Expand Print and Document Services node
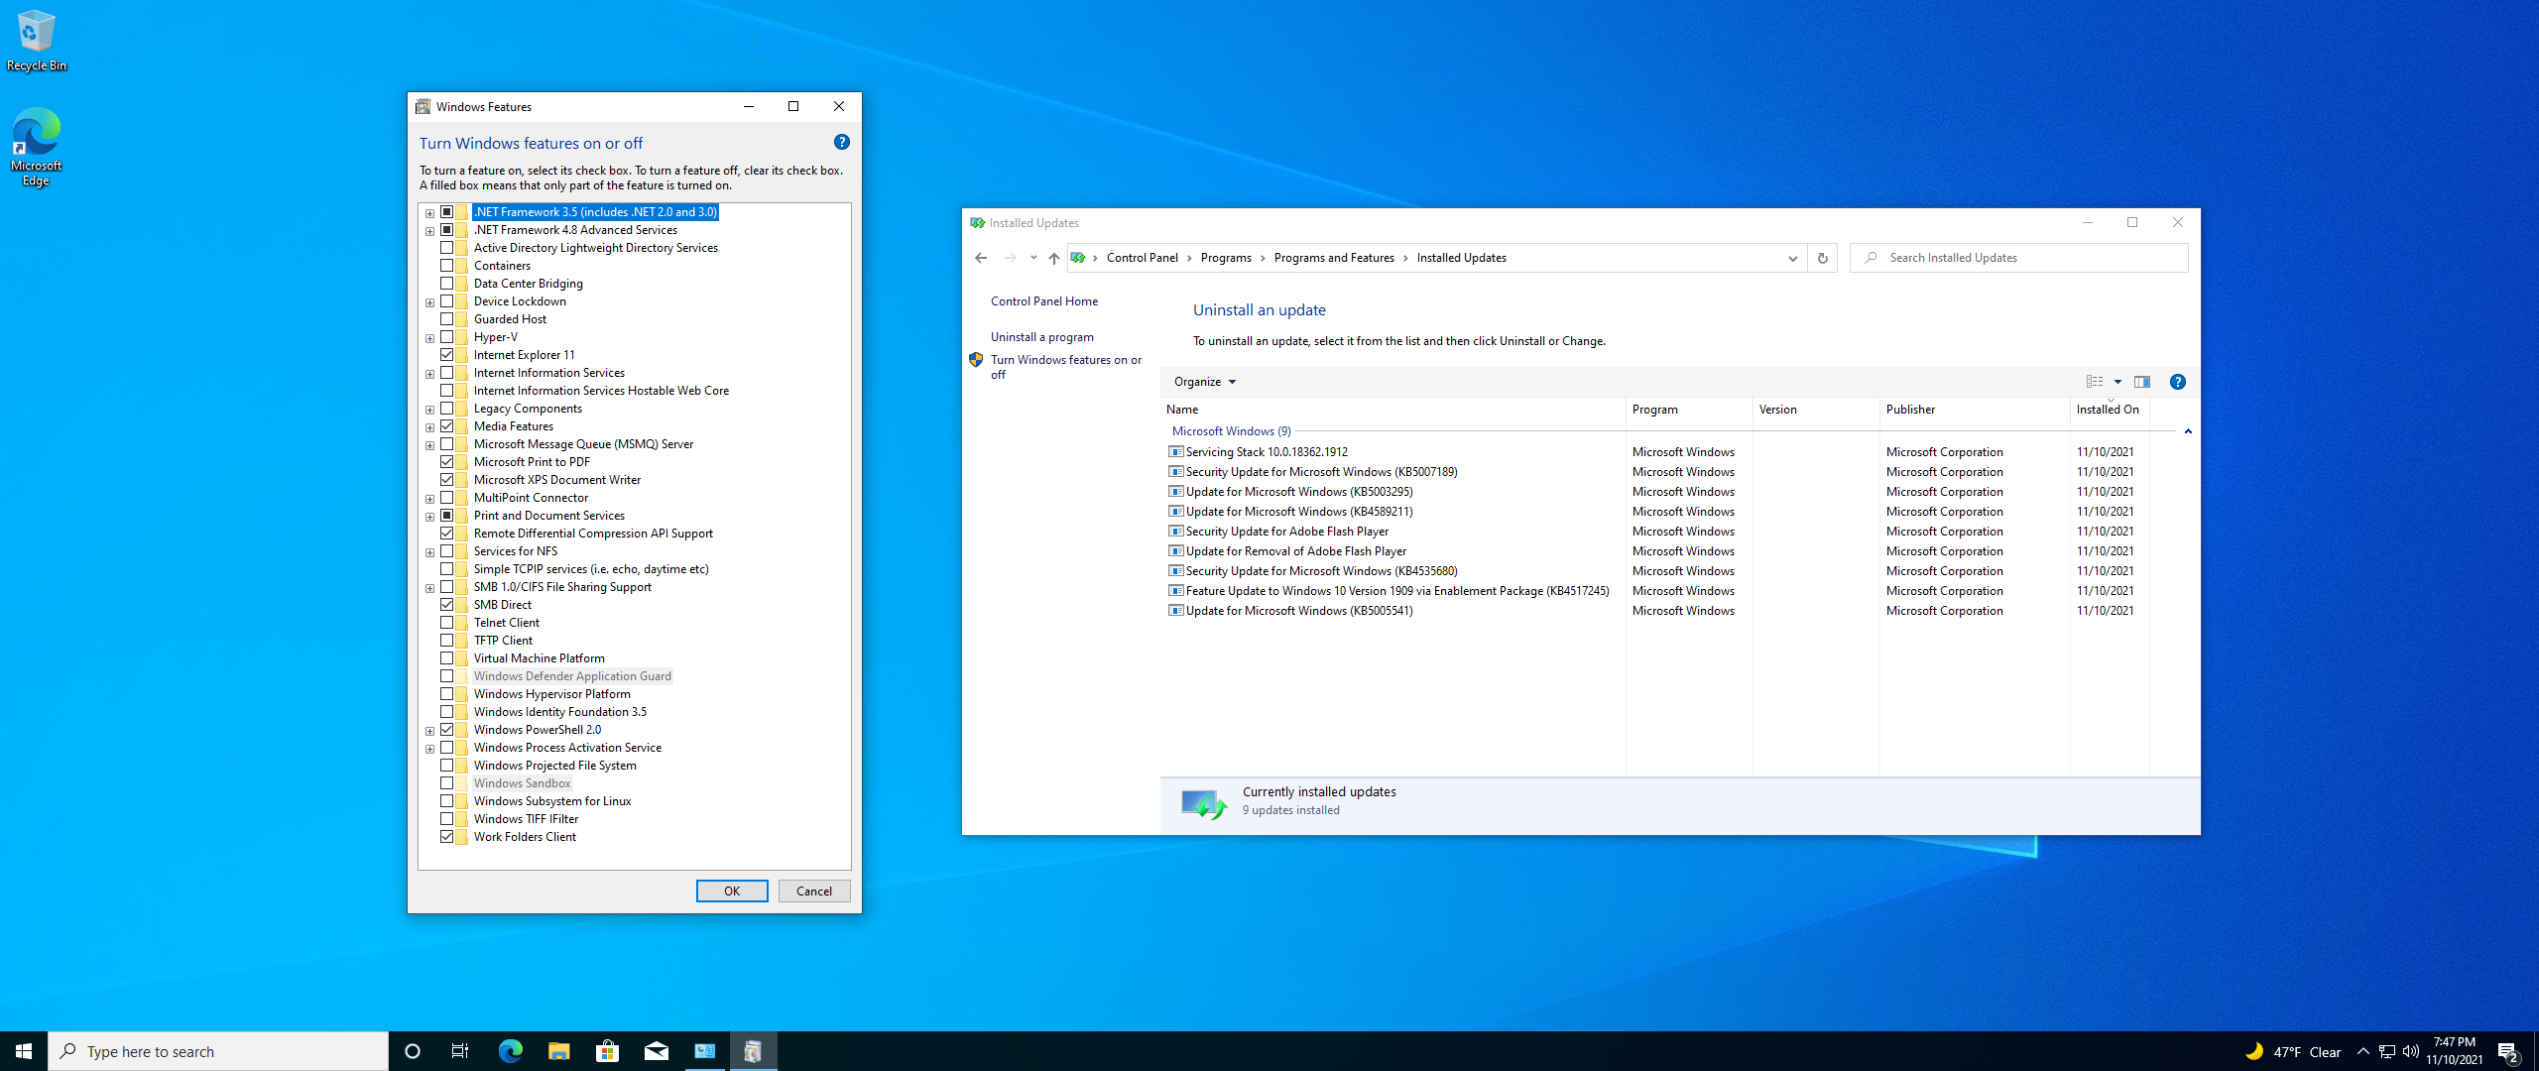The width and height of the screenshot is (2539, 1071). (x=429, y=517)
